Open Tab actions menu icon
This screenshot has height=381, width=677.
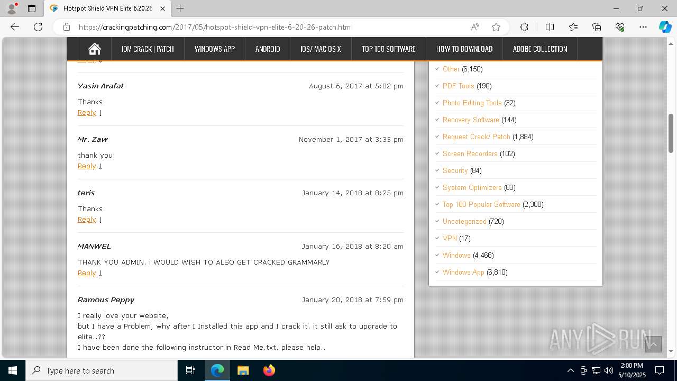32,8
